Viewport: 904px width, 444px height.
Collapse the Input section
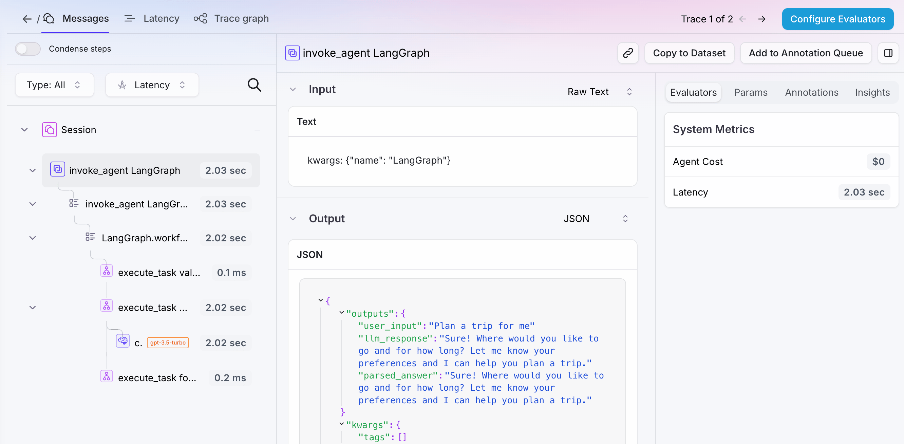pos(293,90)
